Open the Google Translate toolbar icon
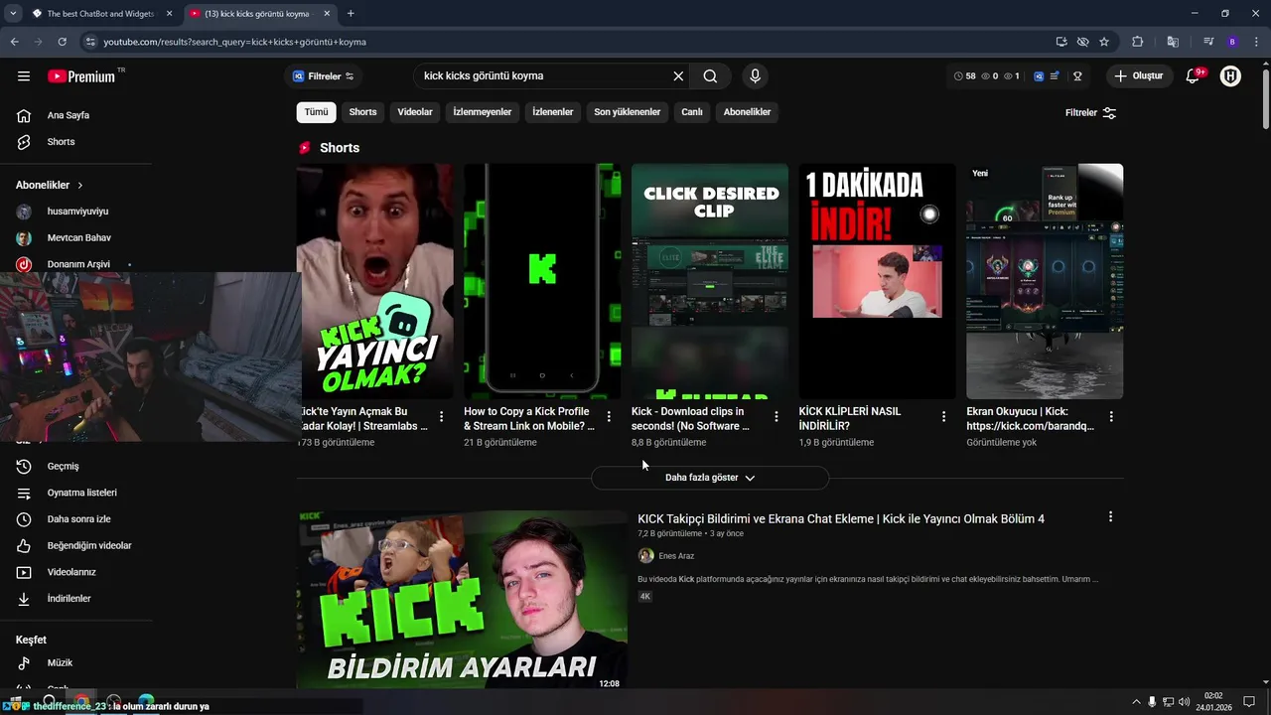Viewport: 1271px width, 715px height. [x=1173, y=42]
